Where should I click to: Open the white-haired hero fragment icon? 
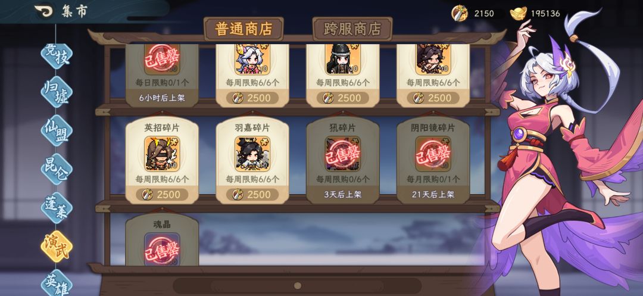coord(252,59)
